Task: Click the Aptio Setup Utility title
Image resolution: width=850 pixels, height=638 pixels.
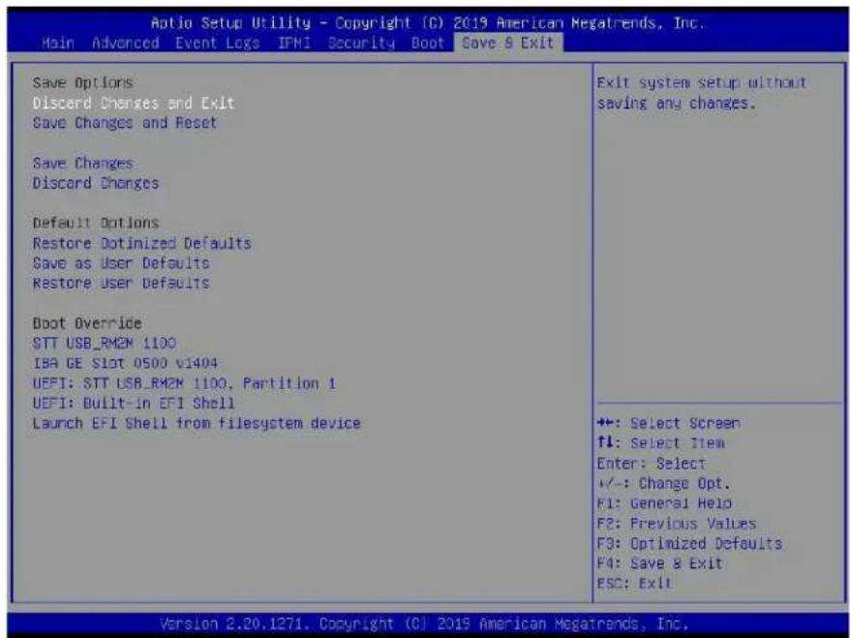Action: pos(428,23)
